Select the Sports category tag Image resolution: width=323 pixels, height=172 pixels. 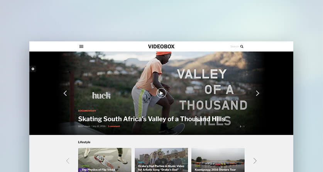[x=86, y=166]
